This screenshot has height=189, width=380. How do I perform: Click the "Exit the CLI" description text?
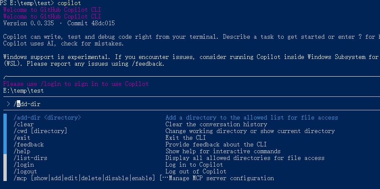click(186, 138)
